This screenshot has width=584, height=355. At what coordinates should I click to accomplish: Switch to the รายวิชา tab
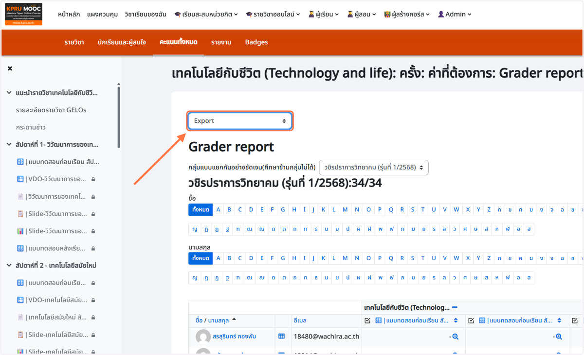coord(74,42)
